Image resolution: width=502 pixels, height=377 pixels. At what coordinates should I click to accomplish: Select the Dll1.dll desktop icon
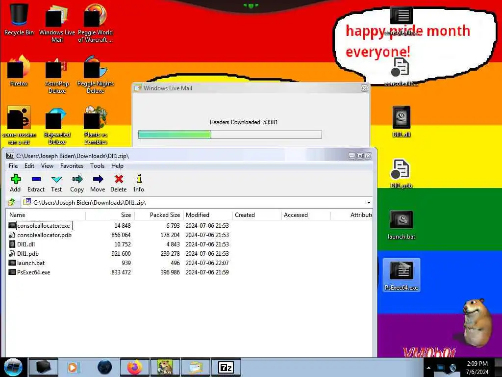[x=402, y=122]
